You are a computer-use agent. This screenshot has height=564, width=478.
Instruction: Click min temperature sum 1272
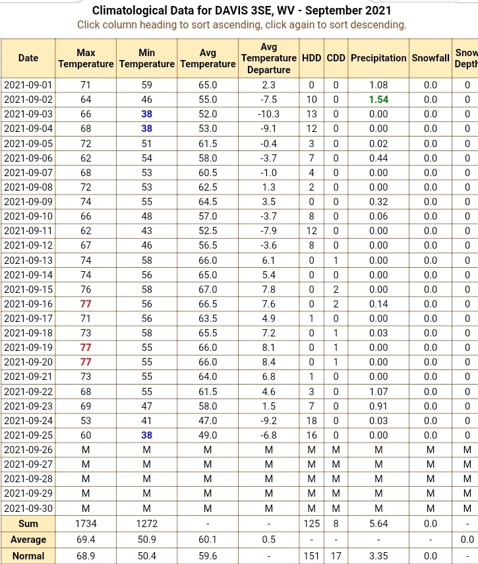146,524
